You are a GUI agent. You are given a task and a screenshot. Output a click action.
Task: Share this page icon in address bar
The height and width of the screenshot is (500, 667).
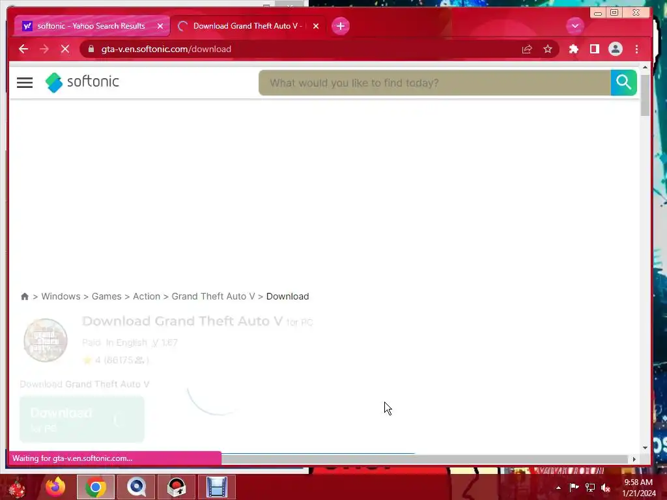coord(527,49)
